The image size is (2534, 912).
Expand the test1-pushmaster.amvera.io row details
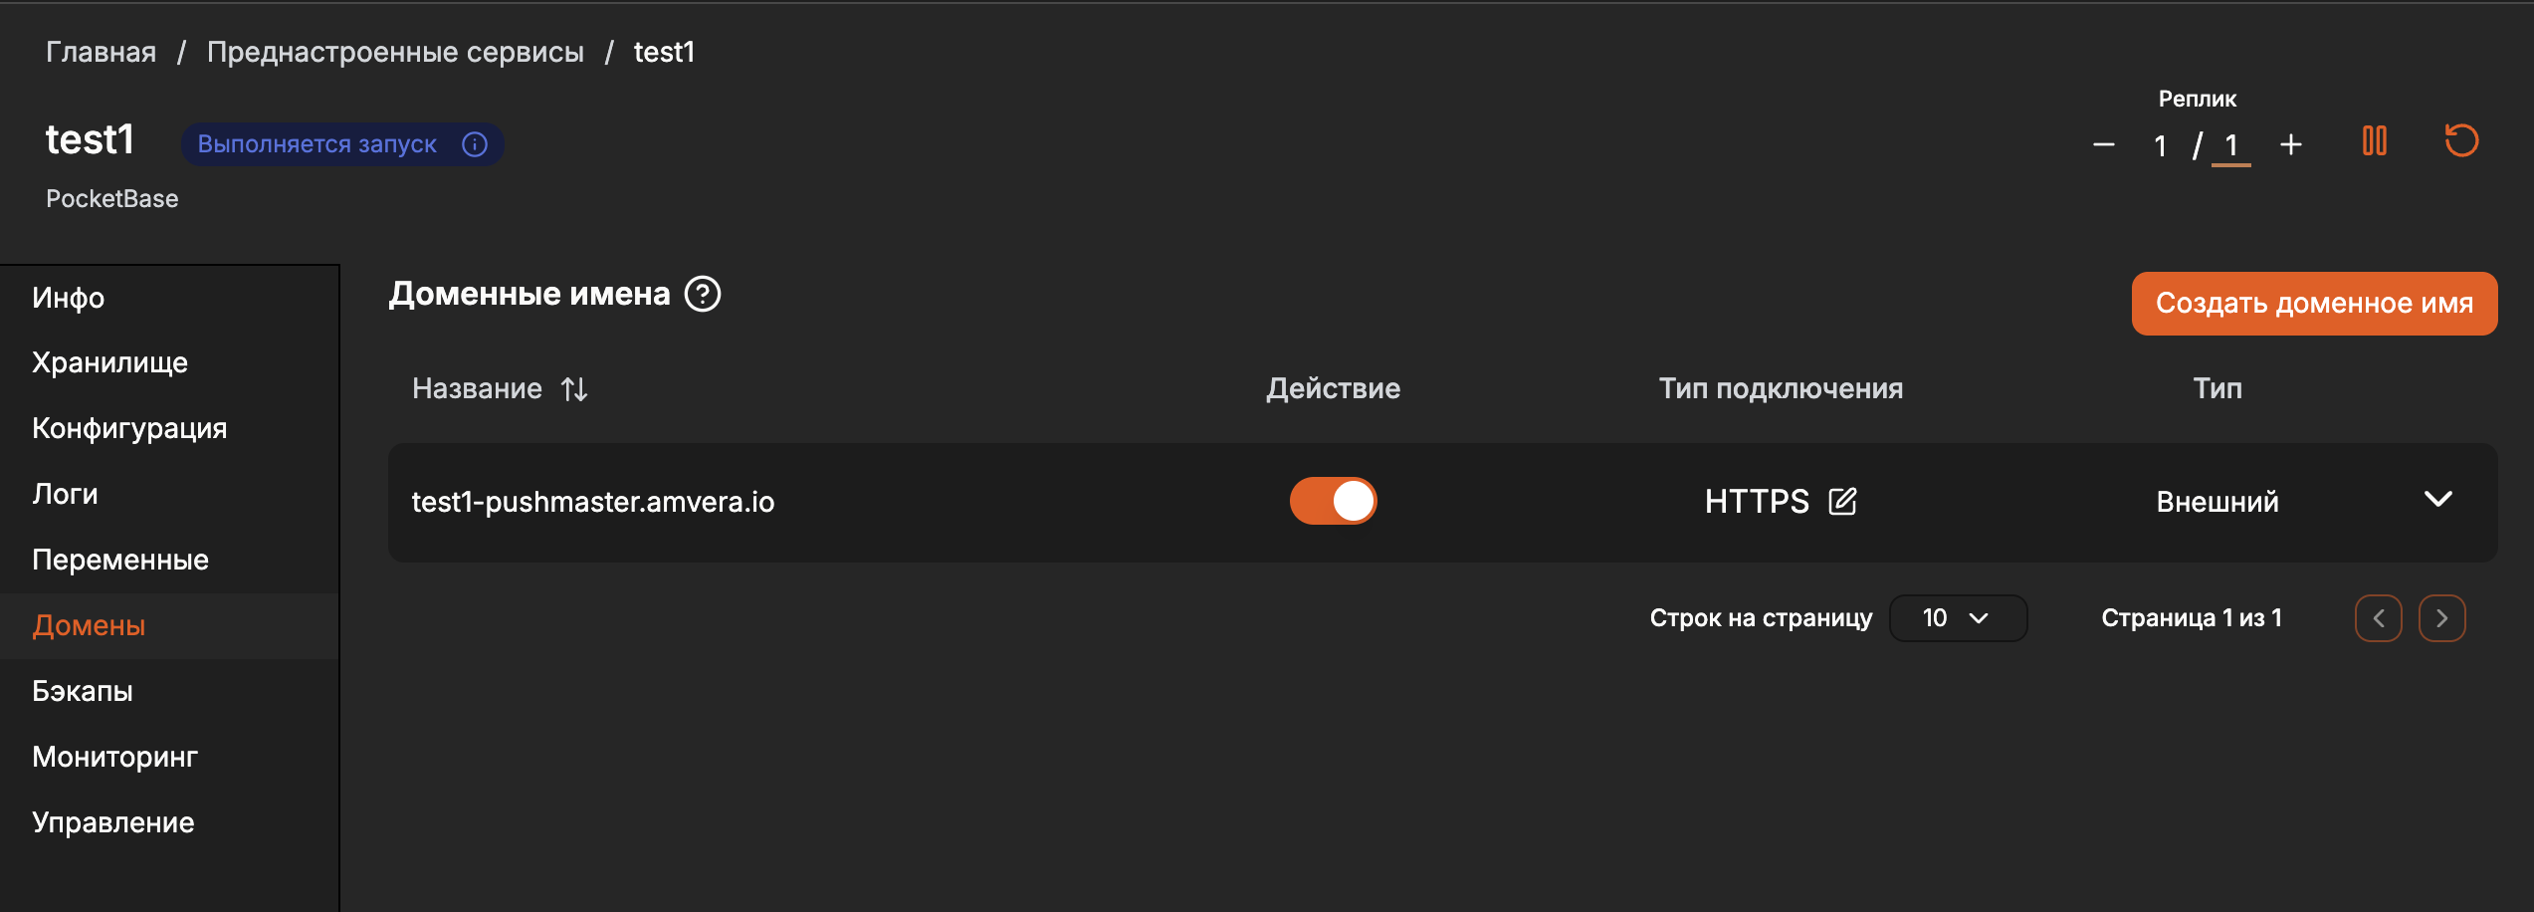2437,500
